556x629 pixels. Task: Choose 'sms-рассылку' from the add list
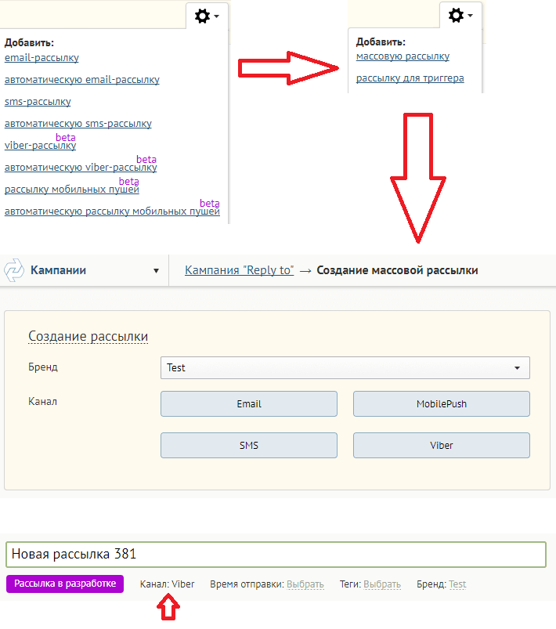pyautogui.click(x=38, y=102)
